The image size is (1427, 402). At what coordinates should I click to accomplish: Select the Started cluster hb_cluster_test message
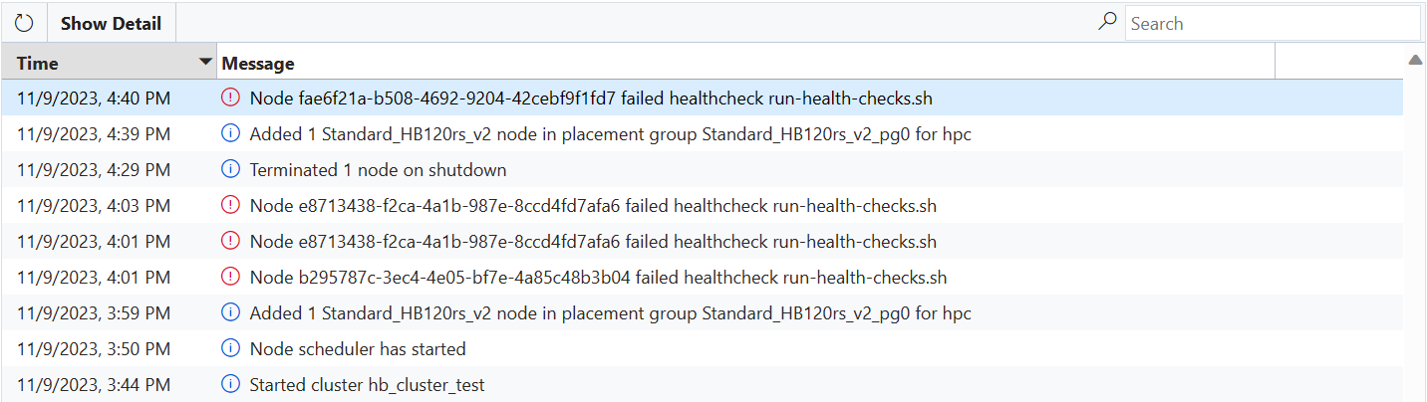(367, 385)
